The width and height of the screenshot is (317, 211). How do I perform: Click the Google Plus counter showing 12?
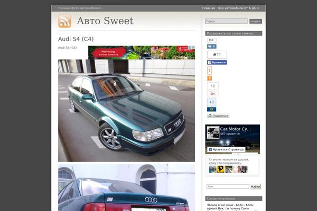[x=213, y=86]
